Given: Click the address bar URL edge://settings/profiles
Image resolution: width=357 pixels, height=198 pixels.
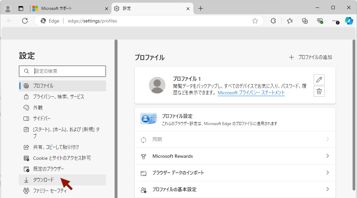Looking at the screenshot, I should (x=92, y=21).
